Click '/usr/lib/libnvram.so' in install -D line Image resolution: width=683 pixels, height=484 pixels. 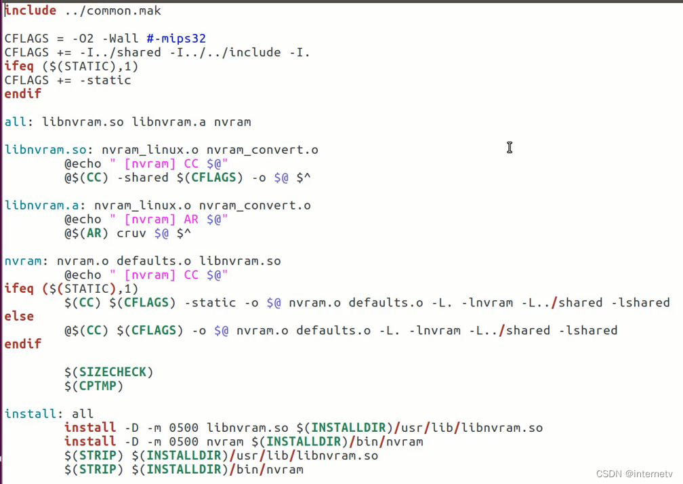click(468, 428)
